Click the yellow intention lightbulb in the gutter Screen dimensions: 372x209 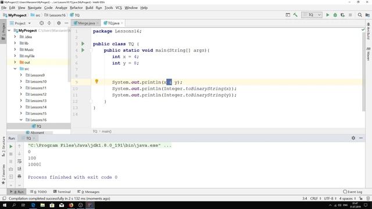tap(96, 81)
